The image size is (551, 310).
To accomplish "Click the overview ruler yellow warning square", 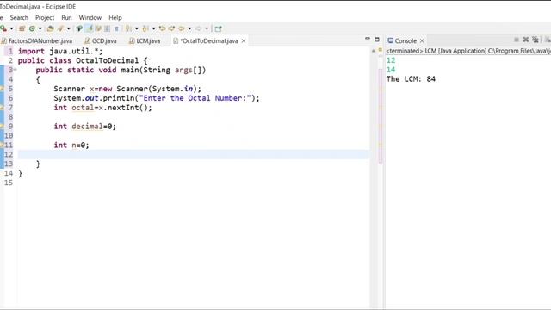I will (381, 50).
